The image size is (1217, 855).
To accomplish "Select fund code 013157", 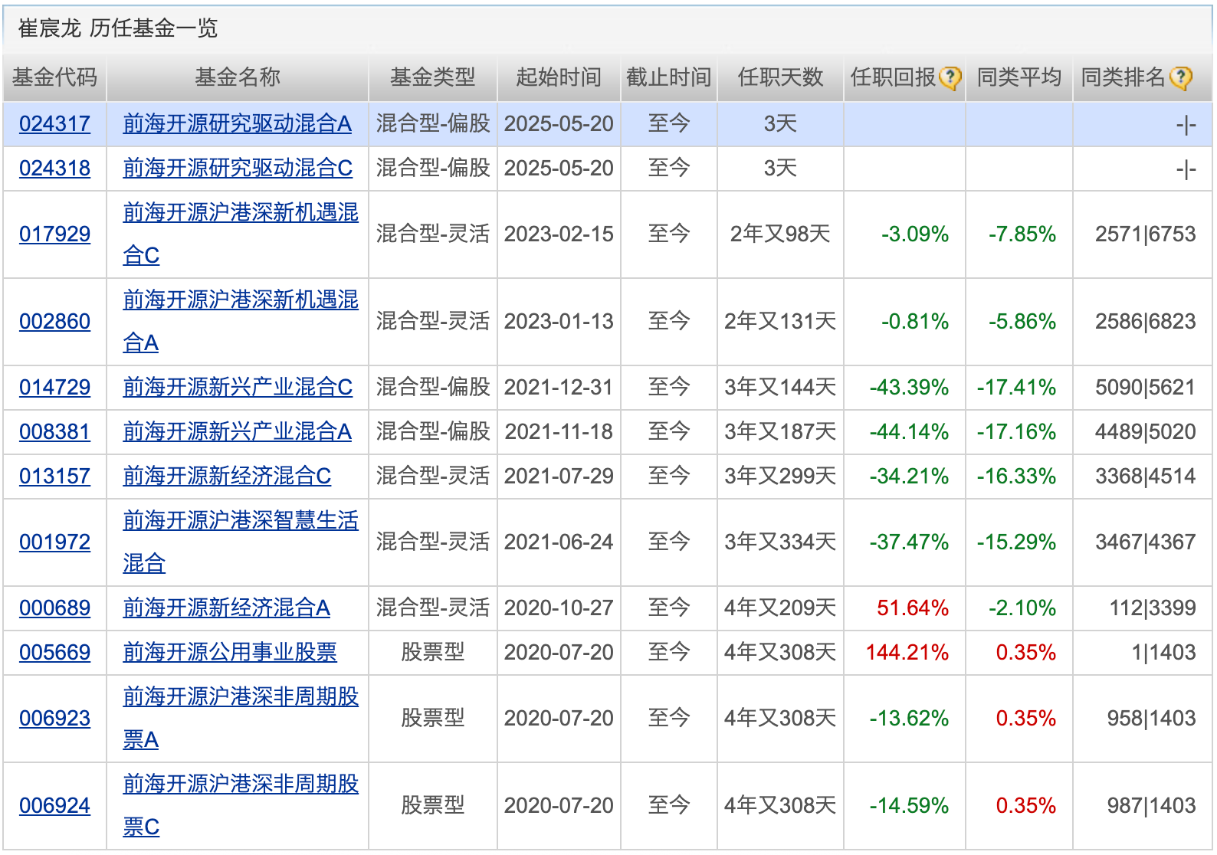I will [x=54, y=476].
